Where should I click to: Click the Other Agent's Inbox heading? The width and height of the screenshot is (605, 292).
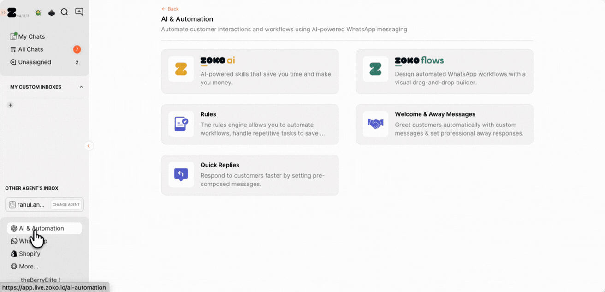click(32, 188)
